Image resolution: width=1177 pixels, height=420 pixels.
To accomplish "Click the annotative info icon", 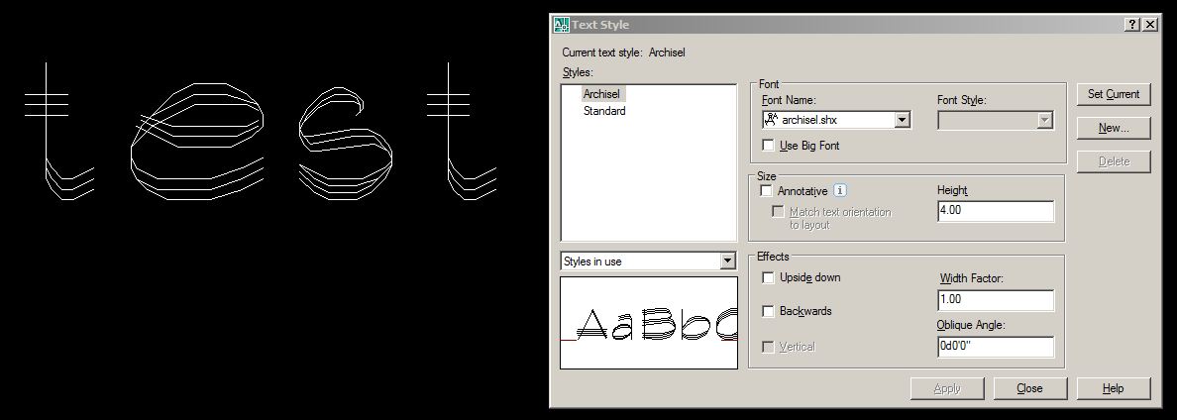I will click(x=841, y=190).
